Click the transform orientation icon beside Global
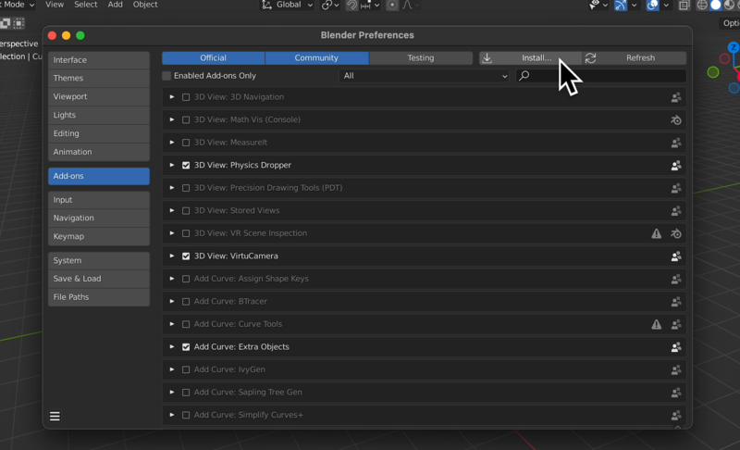740x450 pixels. 266,5
